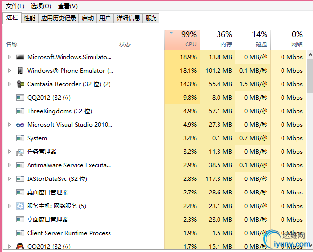This screenshot has width=313, height=252.
Task: Expand the Windows Phone Emulator process
Action: tap(9, 71)
